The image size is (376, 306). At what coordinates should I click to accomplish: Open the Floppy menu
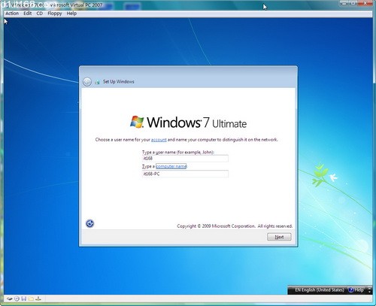[x=55, y=14]
